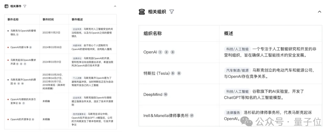Open event 马斯克起诉OpenAI要求开源

[23, 62]
